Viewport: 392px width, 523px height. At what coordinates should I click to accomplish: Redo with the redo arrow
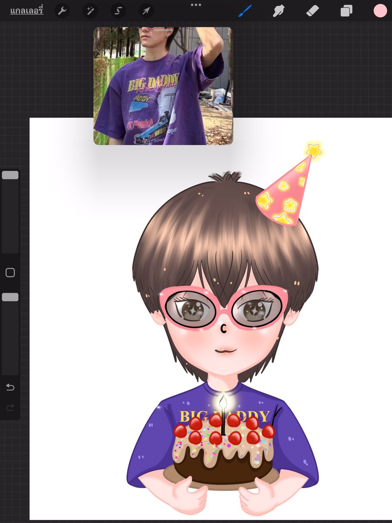[x=10, y=408]
